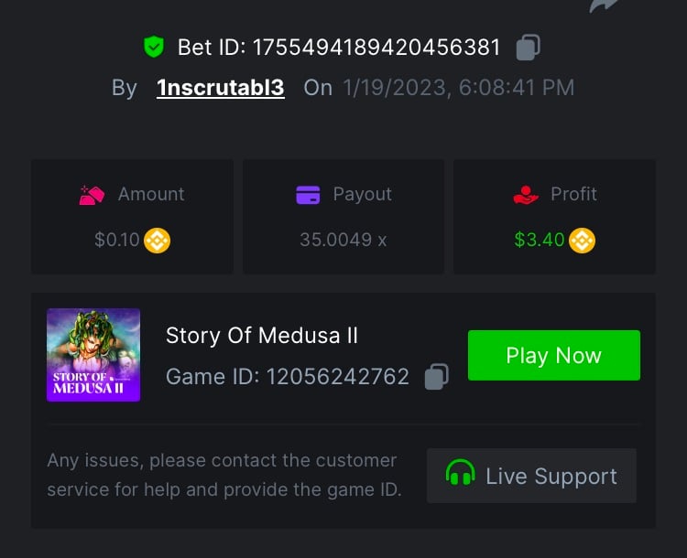This screenshot has width=687, height=558.
Task: Click the red Profit hand icon
Action: coord(526,195)
